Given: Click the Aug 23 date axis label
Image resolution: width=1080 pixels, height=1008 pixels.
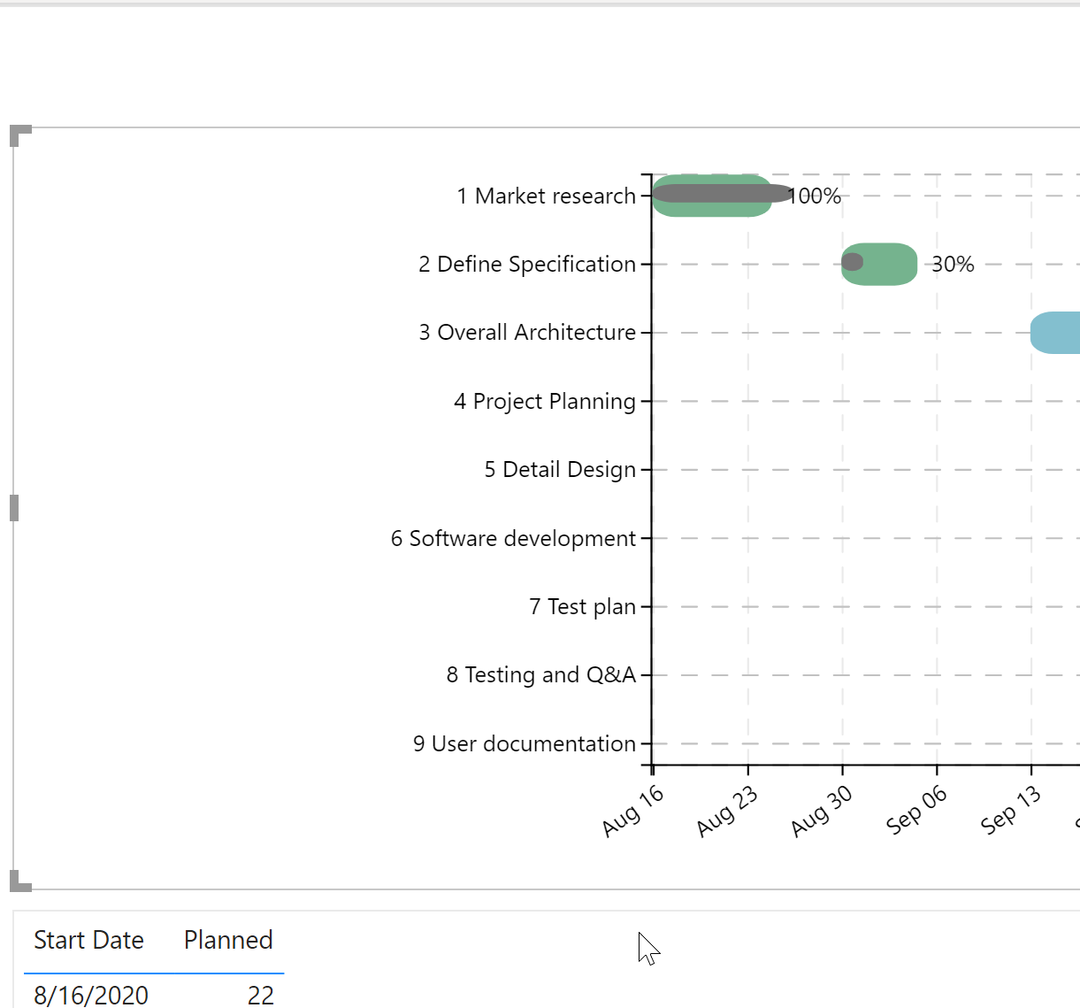Looking at the screenshot, I should coord(727,811).
